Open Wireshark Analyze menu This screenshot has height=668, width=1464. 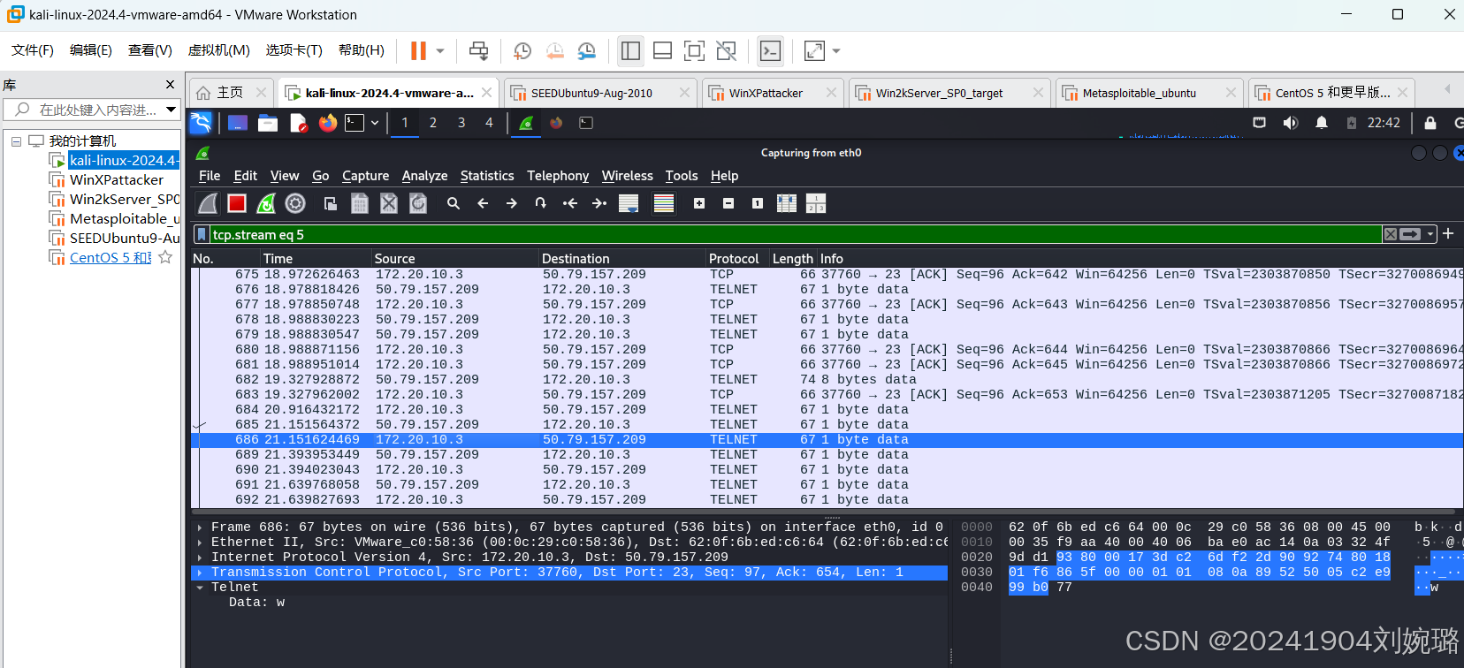(424, 176)
